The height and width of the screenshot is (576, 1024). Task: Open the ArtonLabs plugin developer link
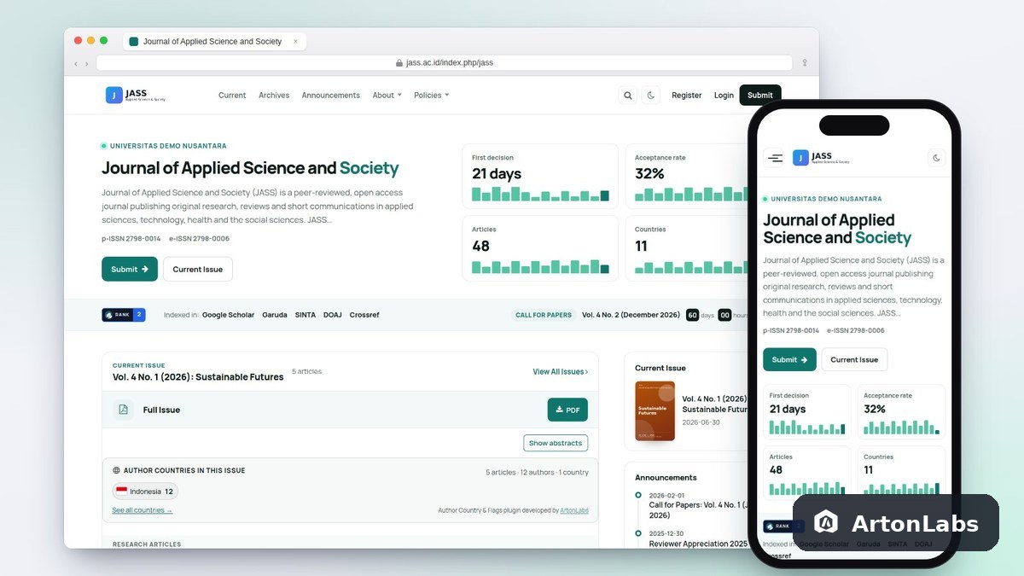574,510
